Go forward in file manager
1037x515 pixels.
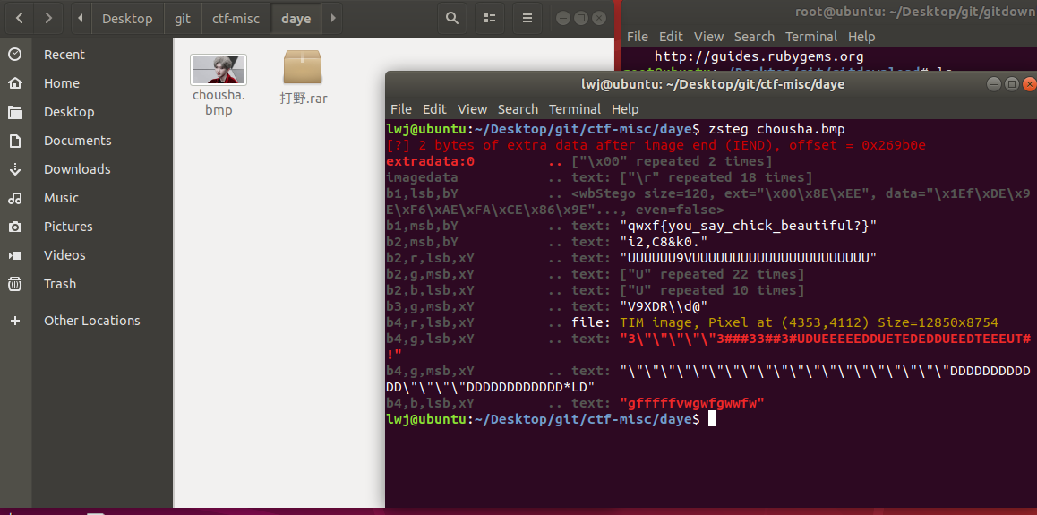click(48, 19)
